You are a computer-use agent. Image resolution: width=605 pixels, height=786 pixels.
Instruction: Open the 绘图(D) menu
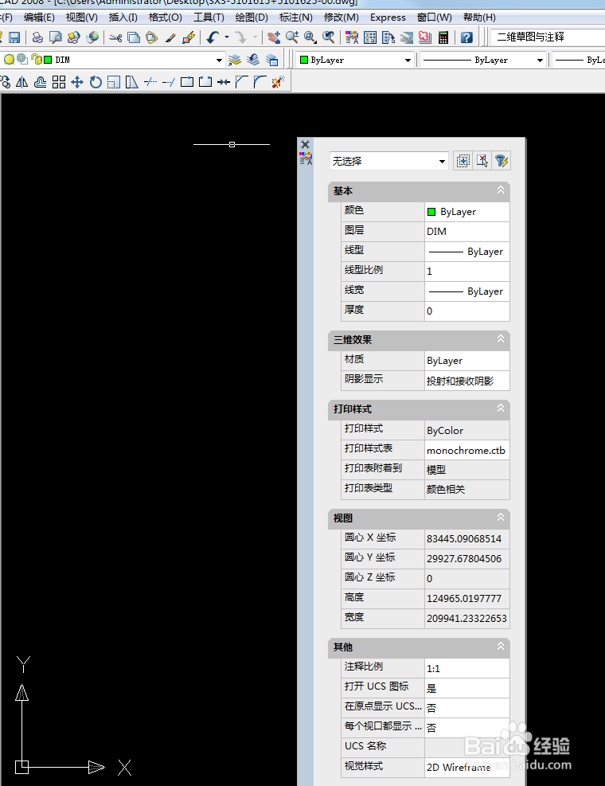[252, 18]
